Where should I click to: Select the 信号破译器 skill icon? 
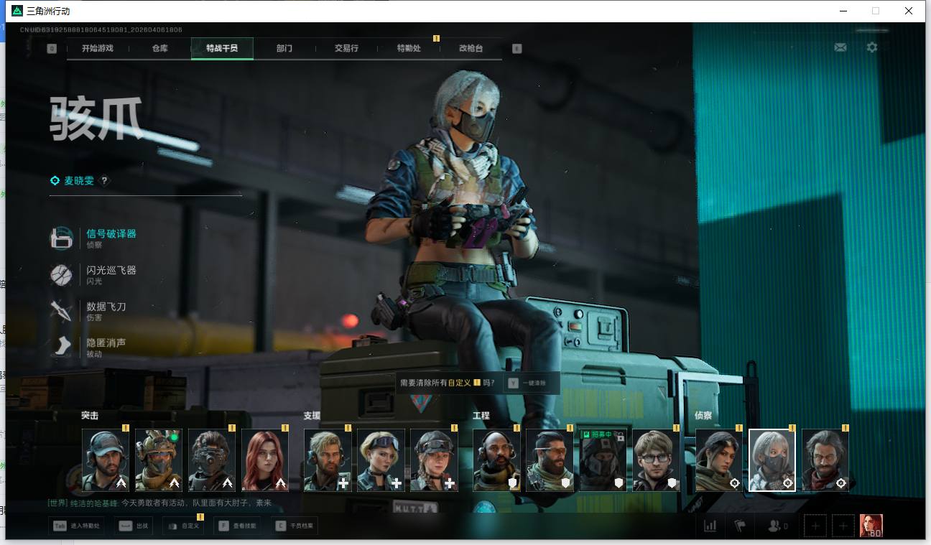(61, 238)
